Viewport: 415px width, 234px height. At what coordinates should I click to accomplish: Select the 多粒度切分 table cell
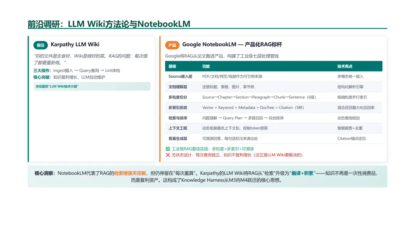coord(178,97)
